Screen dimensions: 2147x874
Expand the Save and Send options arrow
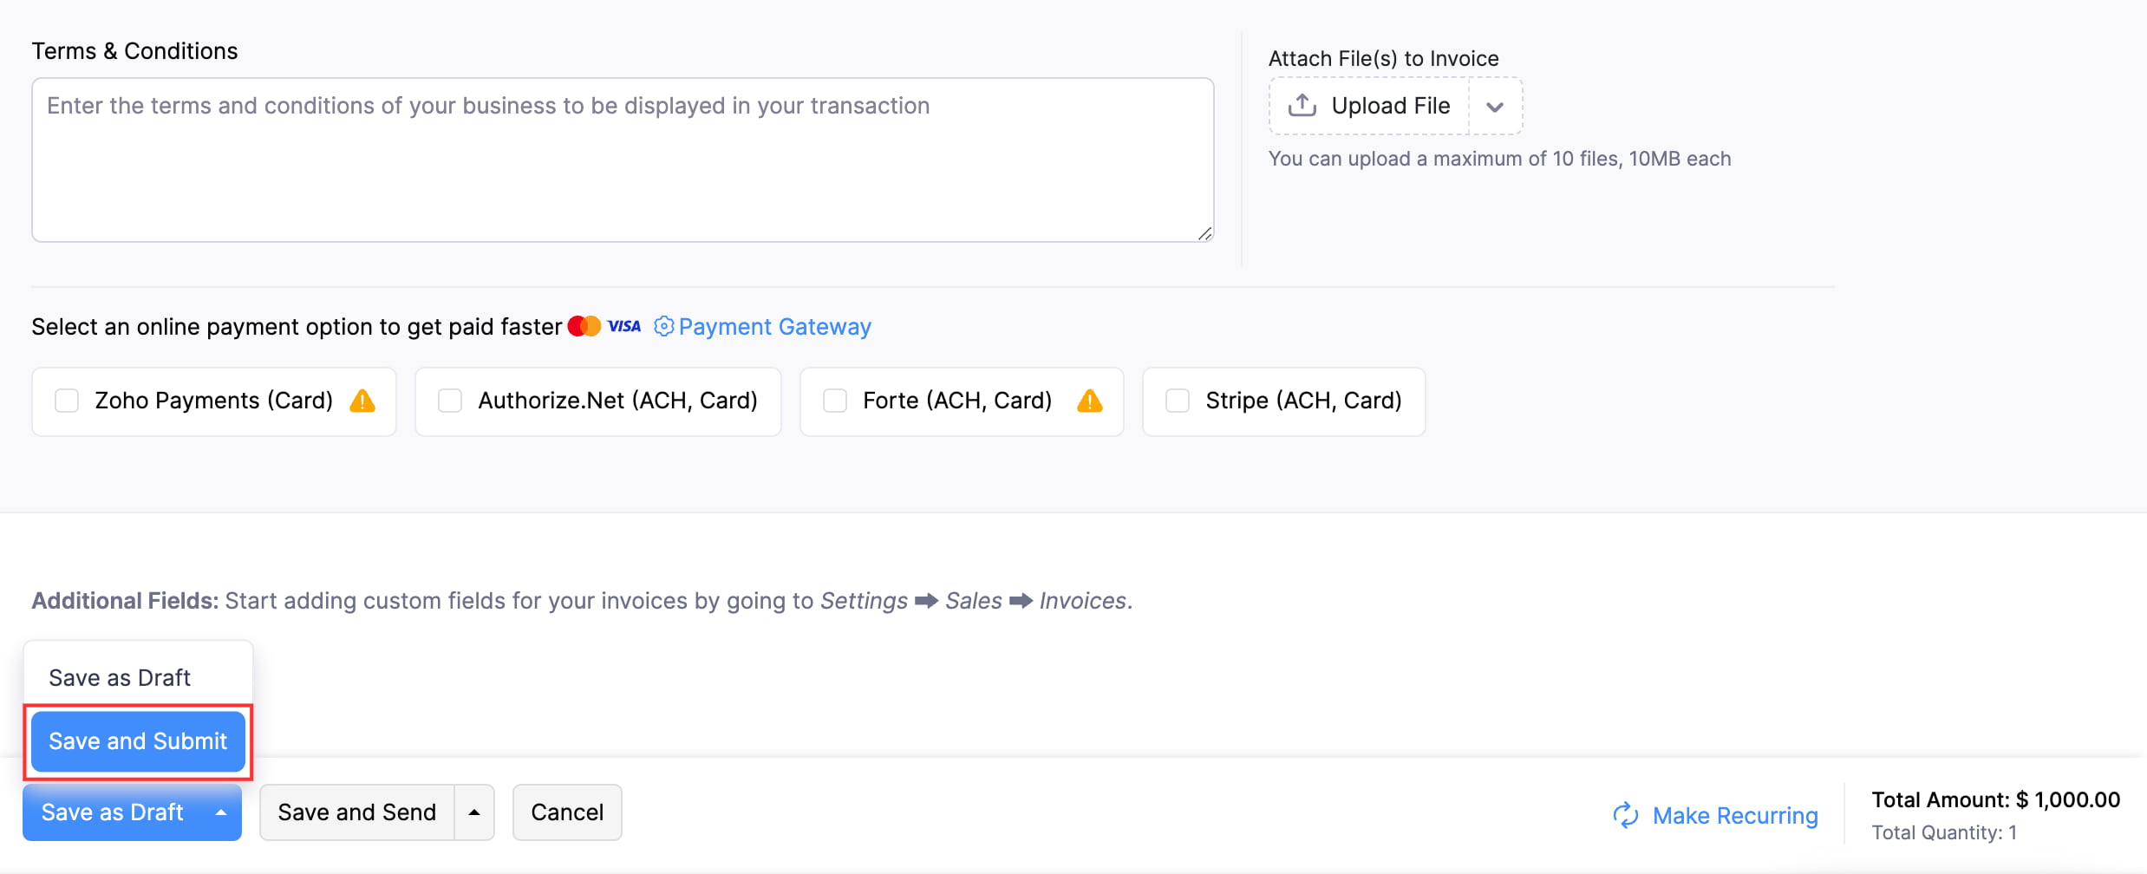coord(473,812)
